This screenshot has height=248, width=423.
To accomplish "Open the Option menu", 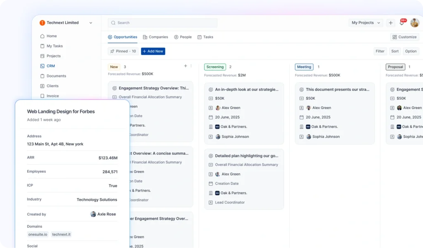I will click(x=411, y=51).
